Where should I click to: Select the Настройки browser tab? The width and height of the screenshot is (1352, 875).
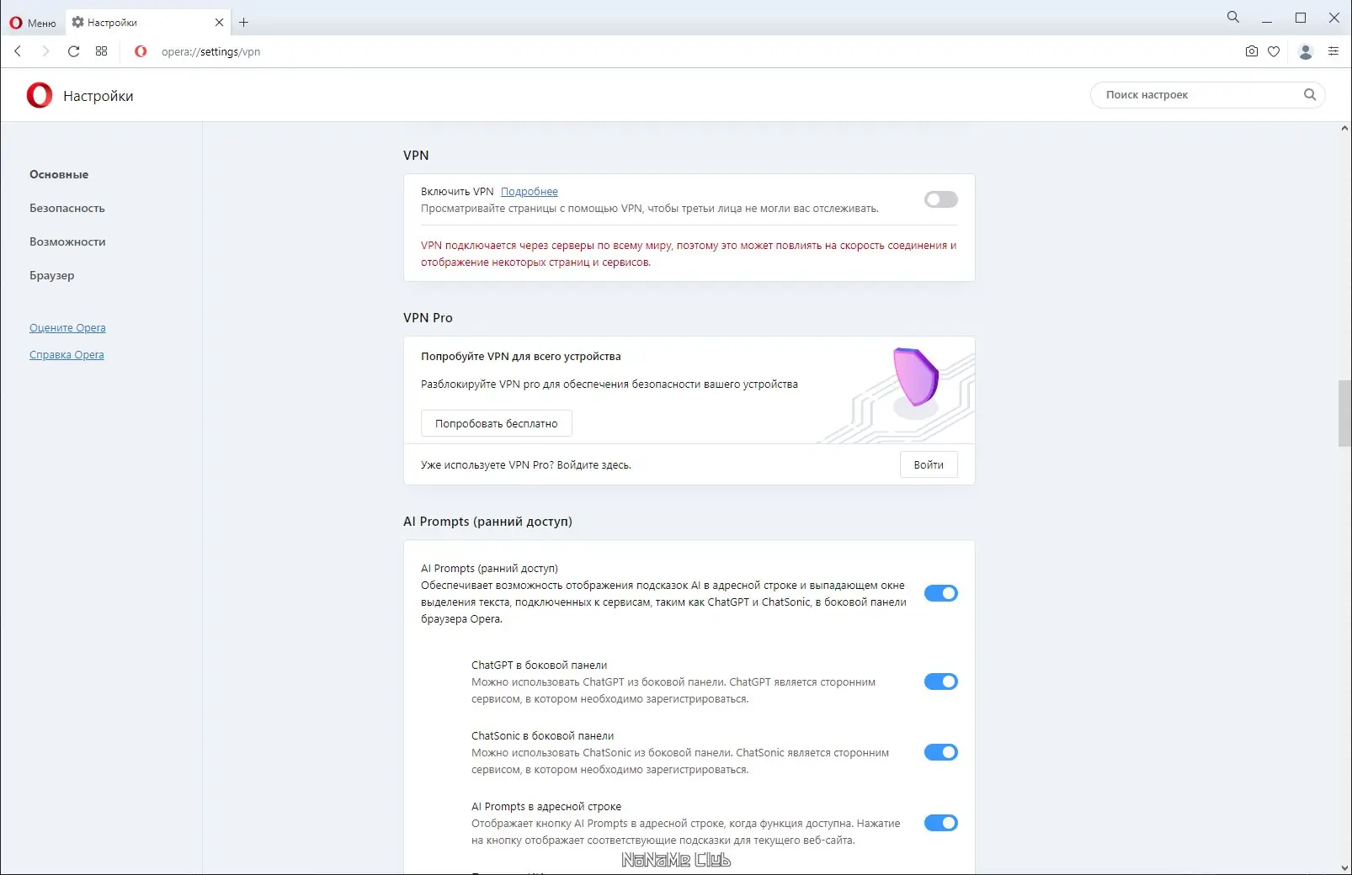pos(148,23)
